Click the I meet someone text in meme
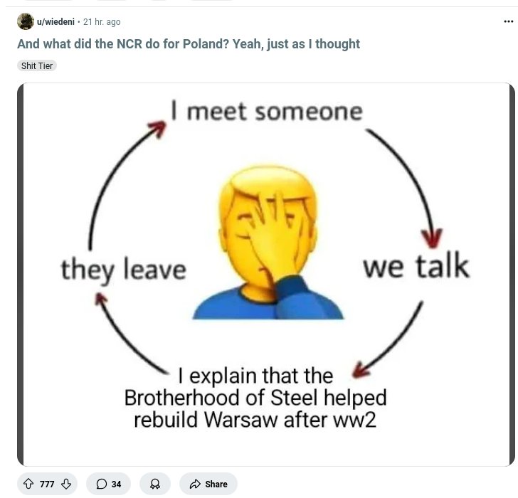 tap(267, 111)
